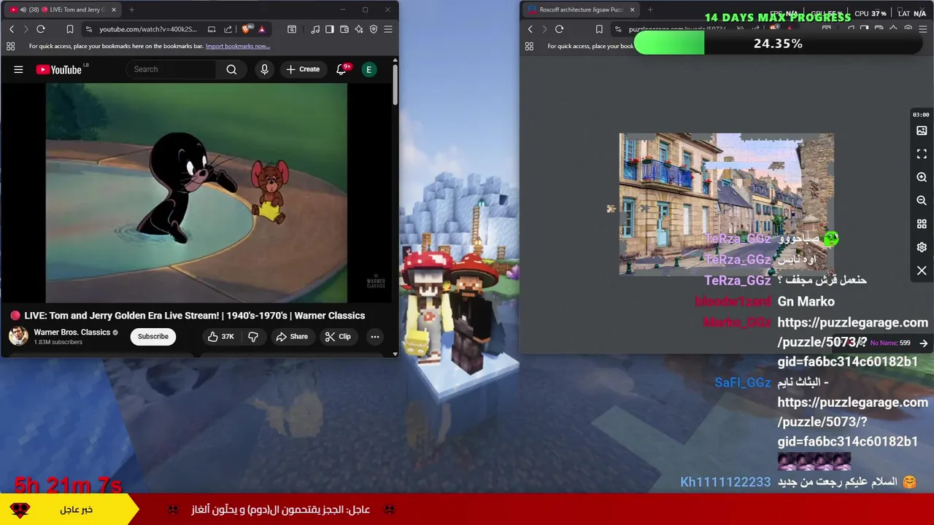
Task: Show the puzzle preview image
Action: (x=922, y=131)
